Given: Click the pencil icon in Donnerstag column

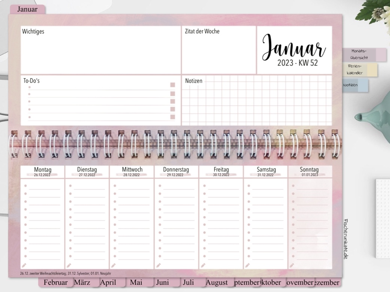Looking at the screenshot, I should 158,265.
